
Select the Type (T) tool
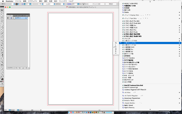pyautogui.click(x=2, y=22)
